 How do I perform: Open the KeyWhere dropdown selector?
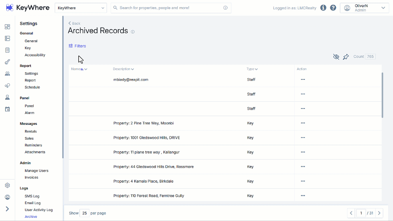click(x=81, y=8)
